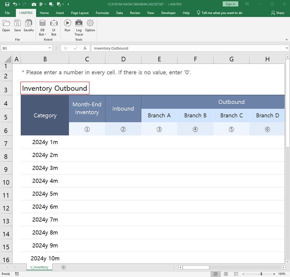Enable Page Layout view in status bar
290x277 pixels.
click(x=225, y=274)
